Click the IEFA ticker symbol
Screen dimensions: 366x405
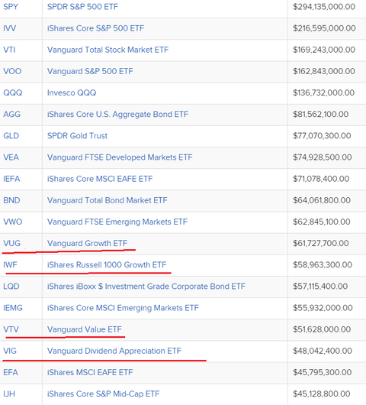[11, 179]
